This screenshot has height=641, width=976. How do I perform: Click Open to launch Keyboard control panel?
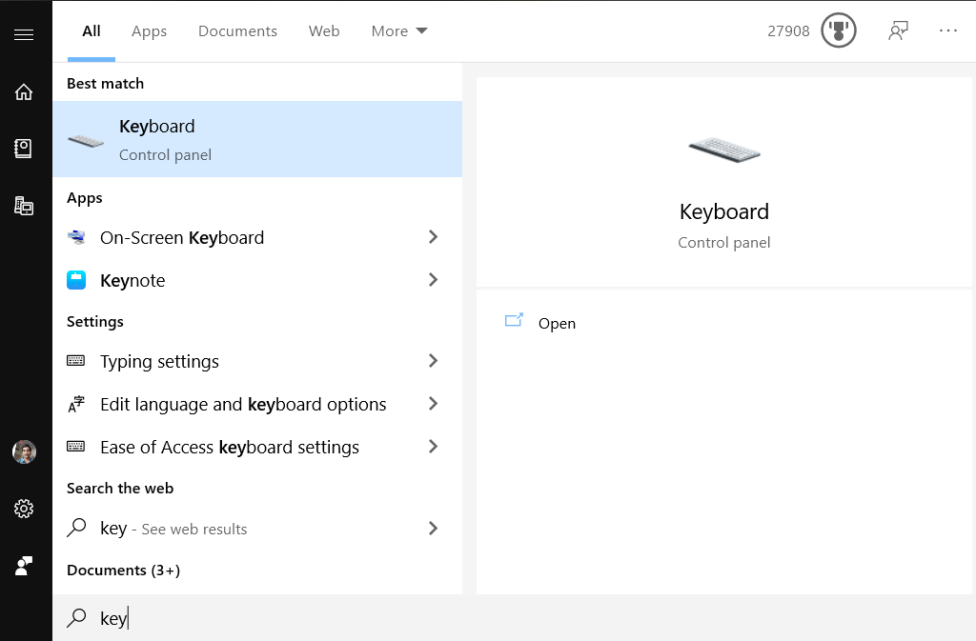[x=557, y=323]
